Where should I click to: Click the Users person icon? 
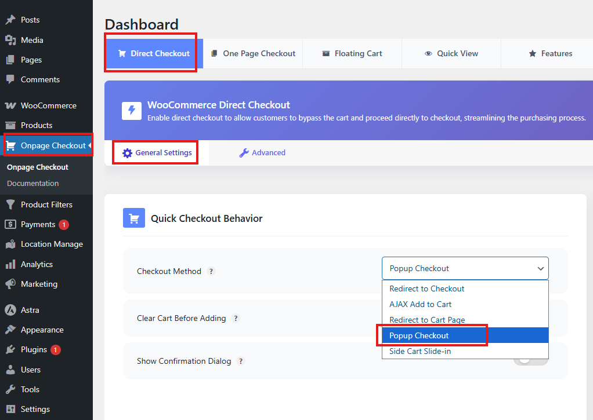point(10,370)
